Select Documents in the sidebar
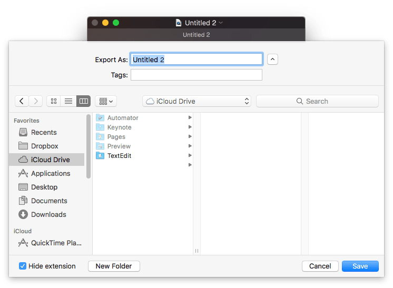Image resolution: width=393 pixels, height=288 pixels. coord(46,201)
